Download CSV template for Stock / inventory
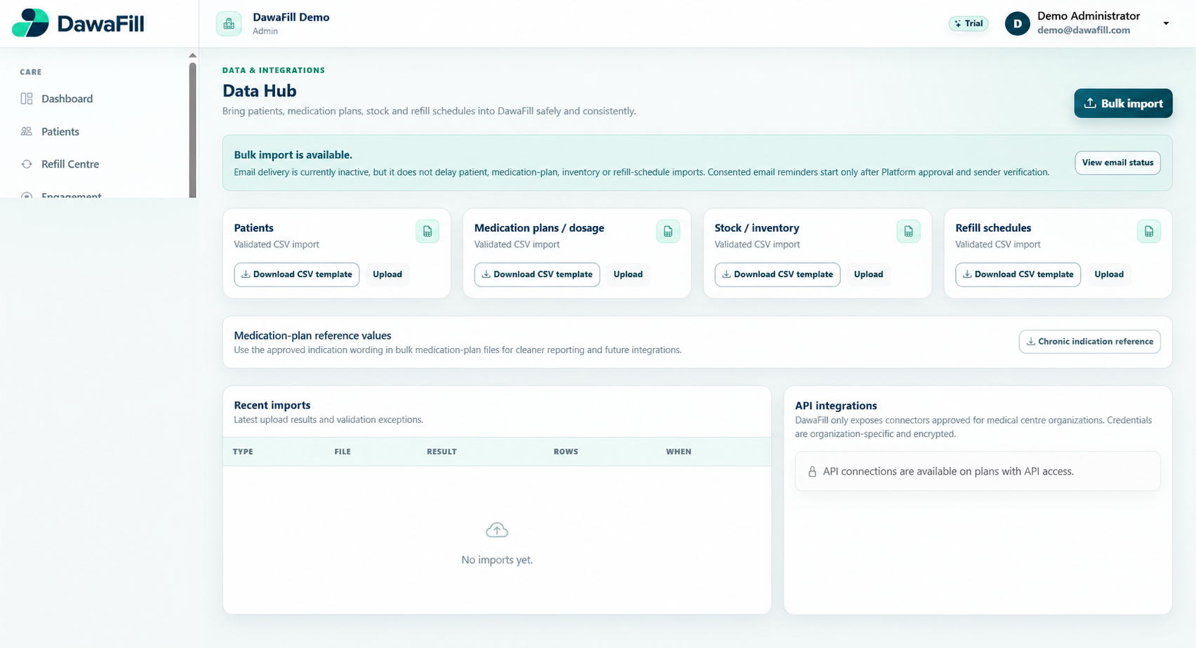The image size is (1196, 648). (777, 275)
